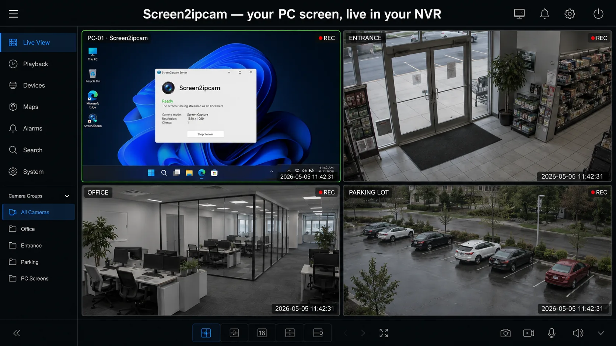Click the power icon in header
This screenshot has height=346, width=616.
[598, 14]
